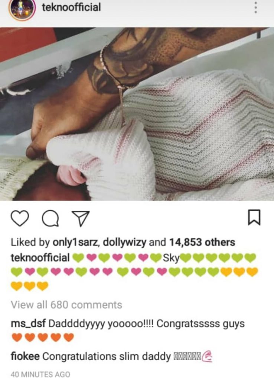Open comments with the speech bubble icon

tap(50, 218)
